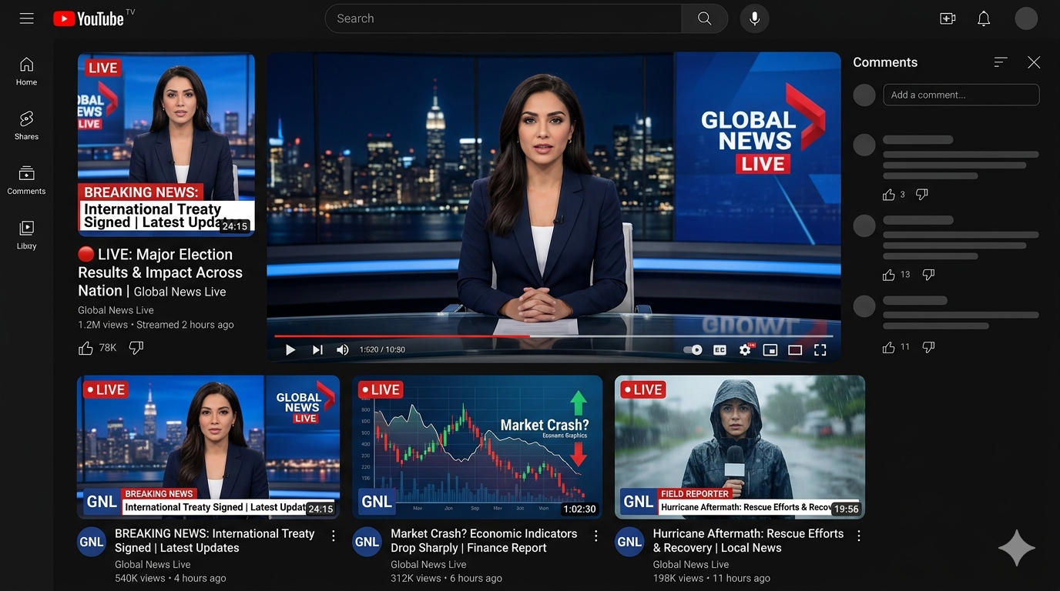Viewport: 1060px width, 591px height.
Task: Open title 'BREAKING NEWS: International Treaty Signed'
Action: pyautogui.click(x=215, y=540)
